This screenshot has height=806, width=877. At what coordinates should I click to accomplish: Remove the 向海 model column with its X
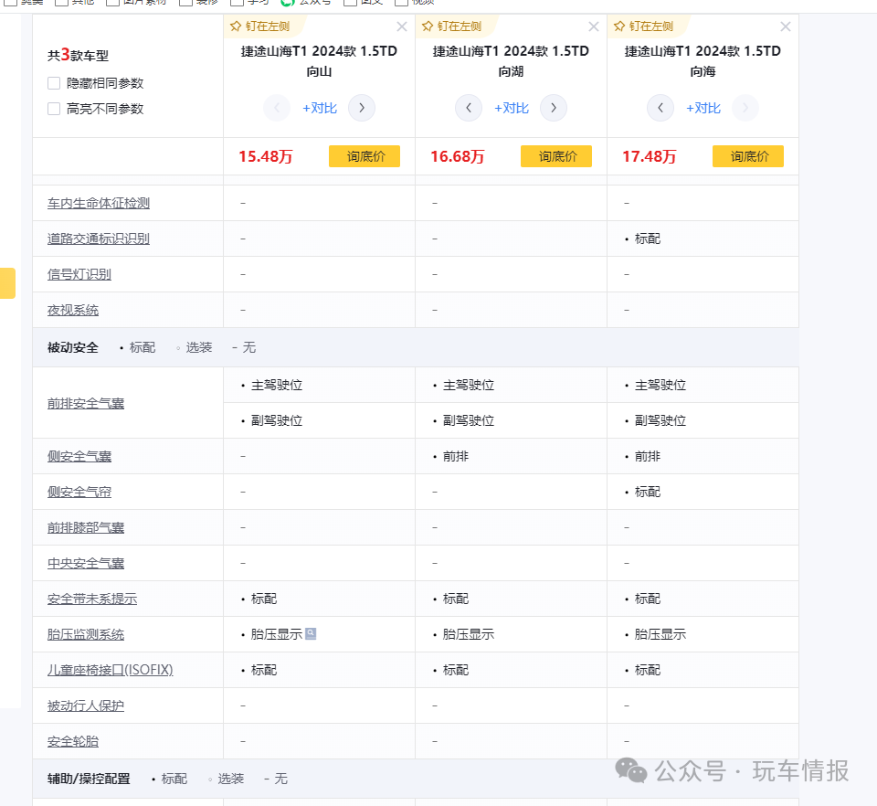click(x=786, y=27)
